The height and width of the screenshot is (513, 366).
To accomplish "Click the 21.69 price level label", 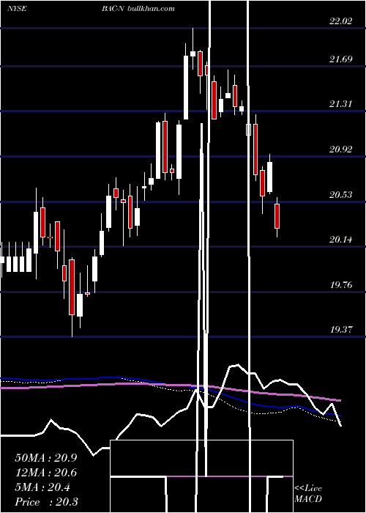I will pos(340,59).
